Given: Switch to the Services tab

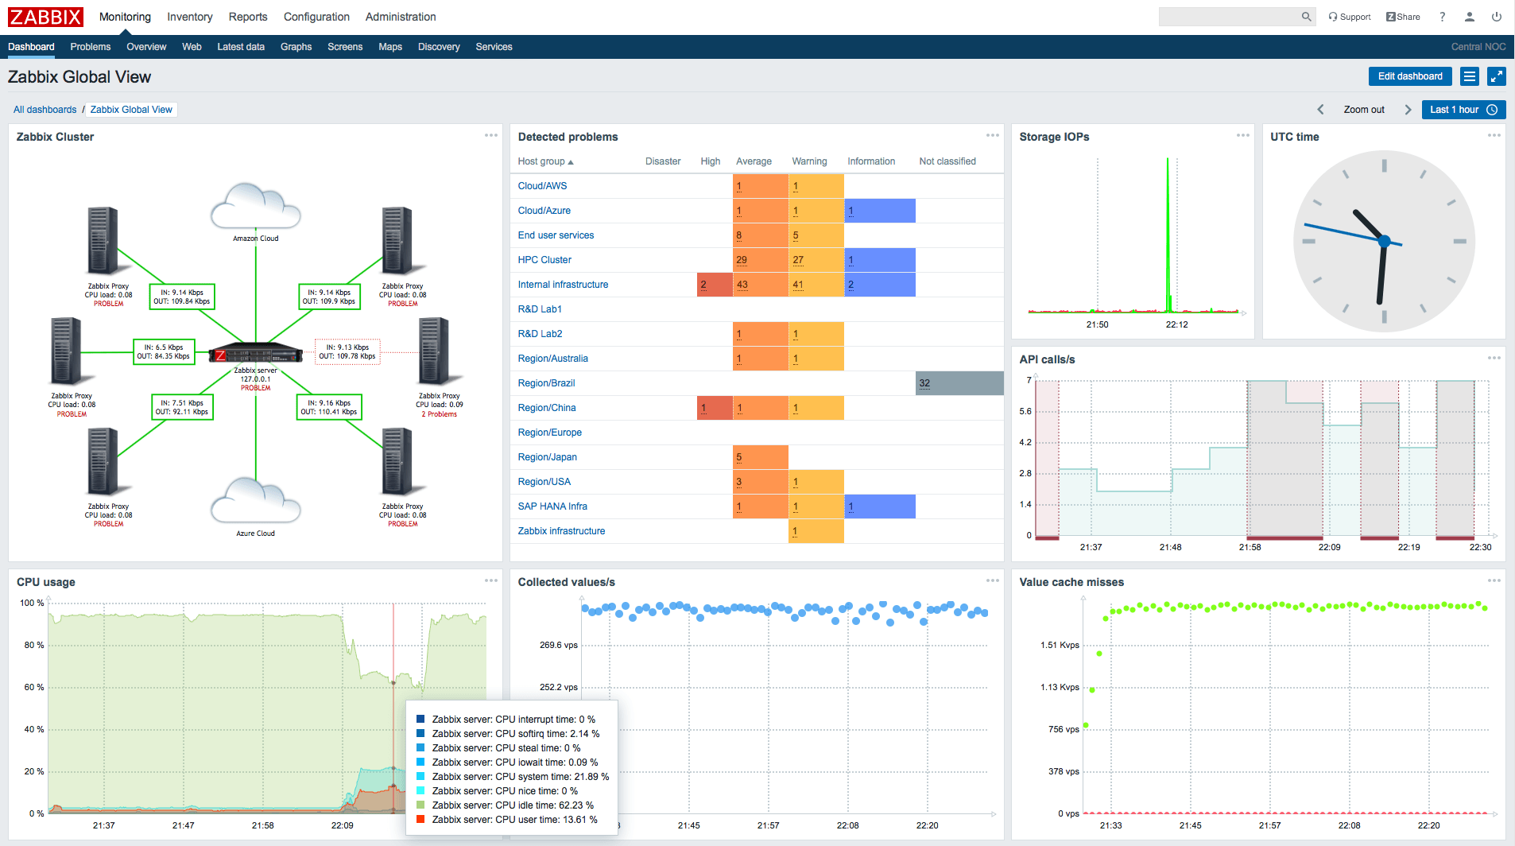Looking at the screenshot, I should [x=494, y=47].
